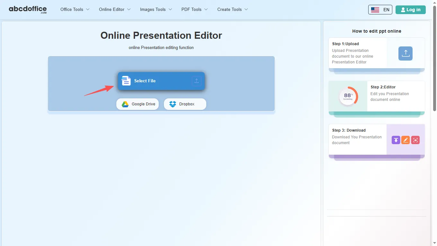Click the Log in button
Viewport: 437px width, 246px height.
(411, 10)
